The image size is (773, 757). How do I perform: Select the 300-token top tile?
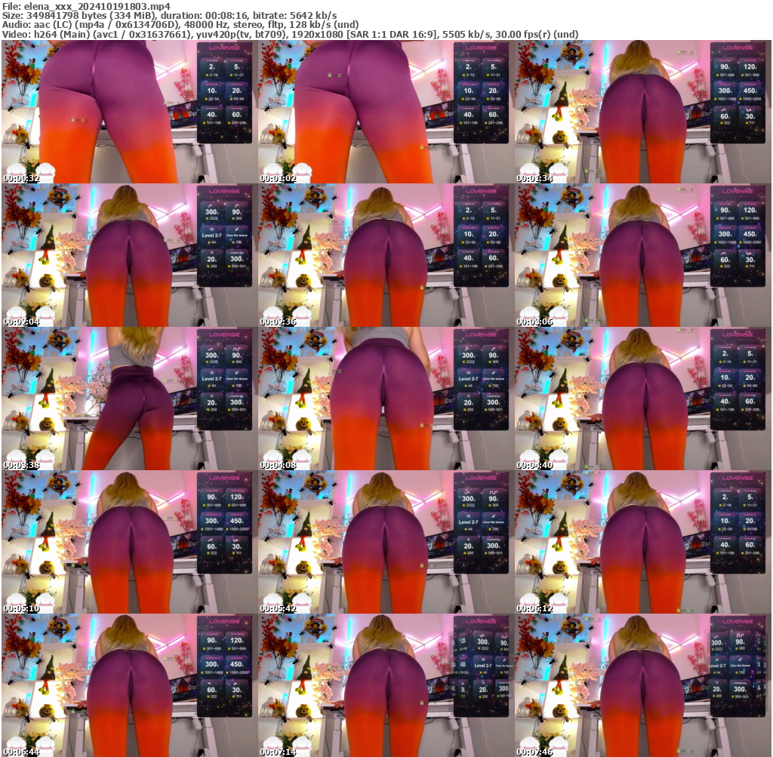(211, 211)
